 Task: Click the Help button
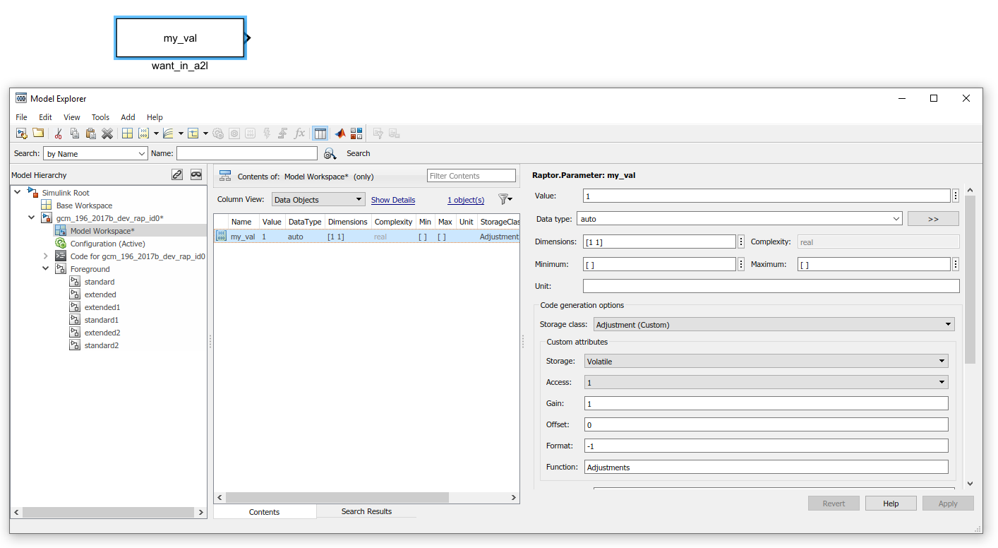(891, 504)
